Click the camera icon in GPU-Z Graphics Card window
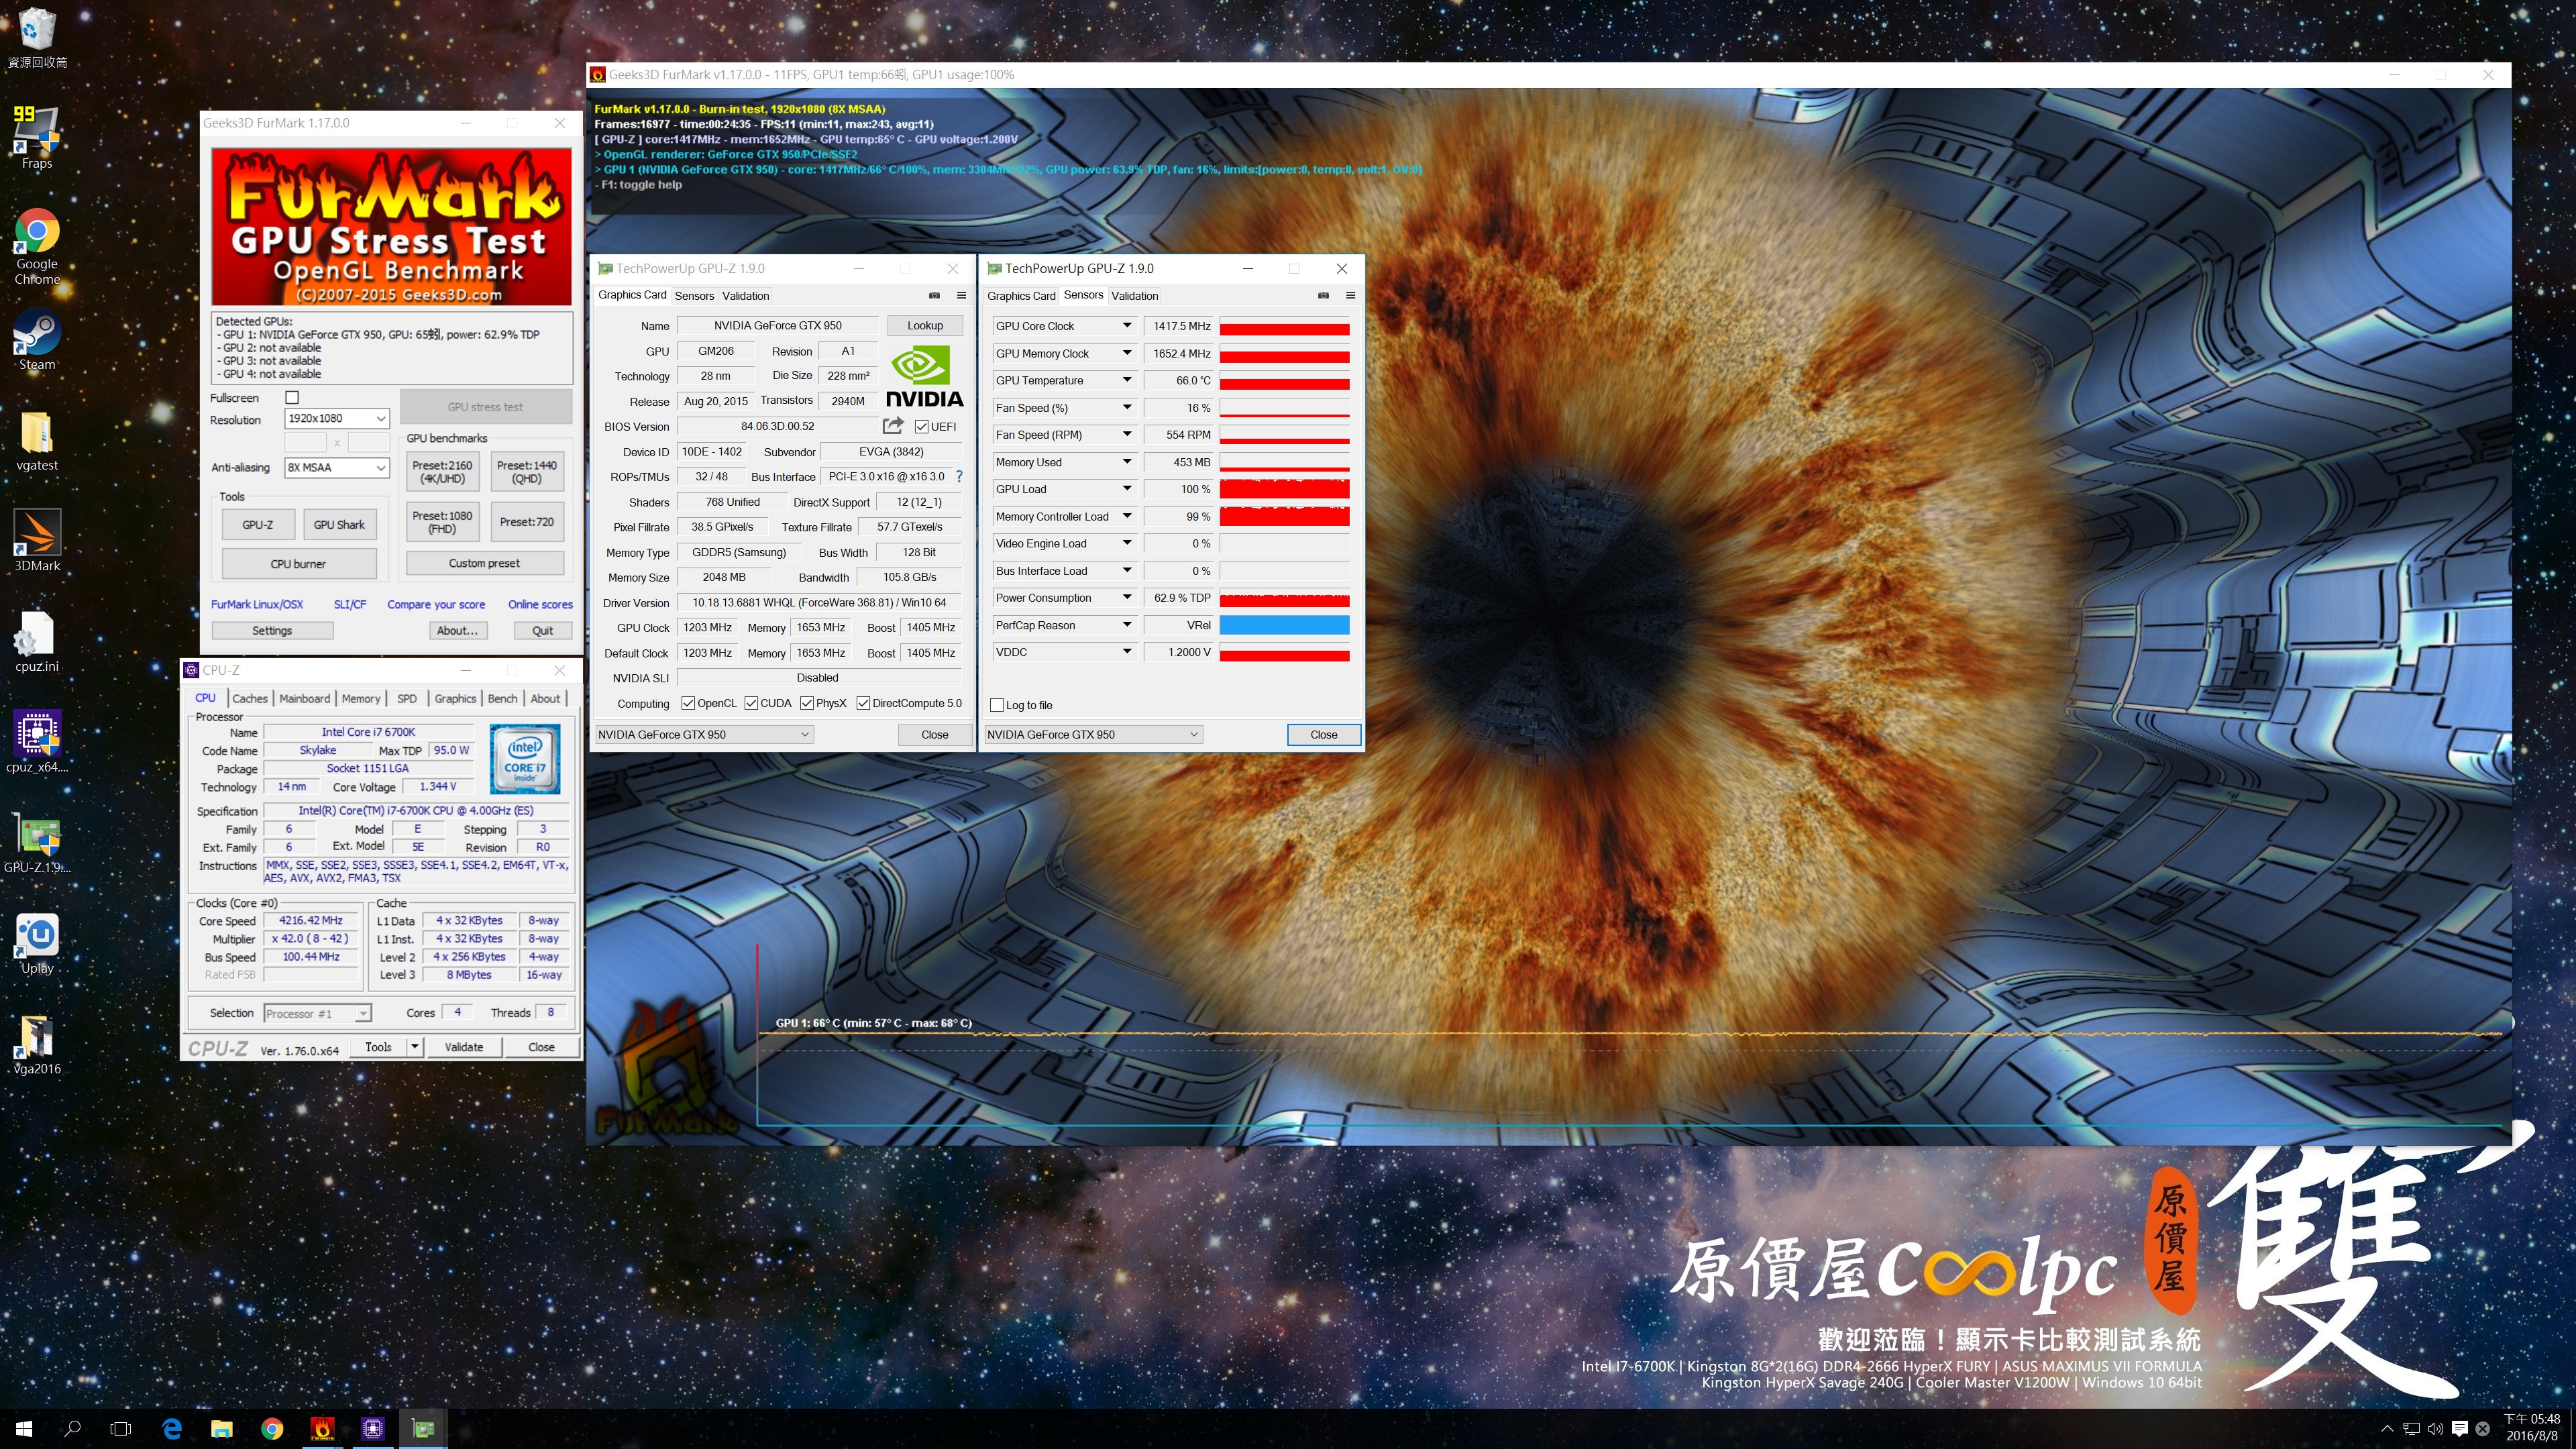Image resolution: width=2576 pixels, height=1449 pixels. click(934, 295)
